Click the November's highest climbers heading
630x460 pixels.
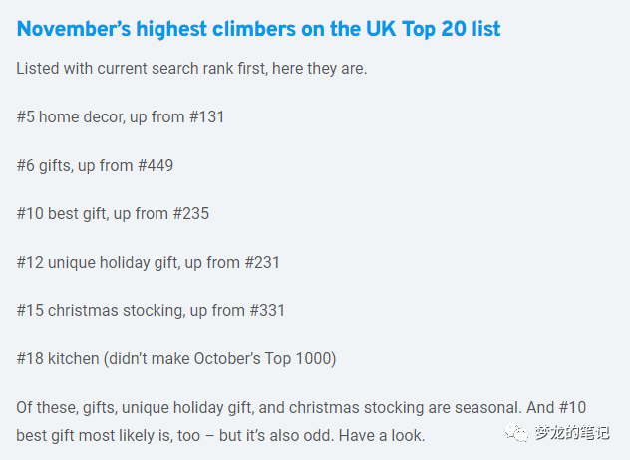[259, 29]
